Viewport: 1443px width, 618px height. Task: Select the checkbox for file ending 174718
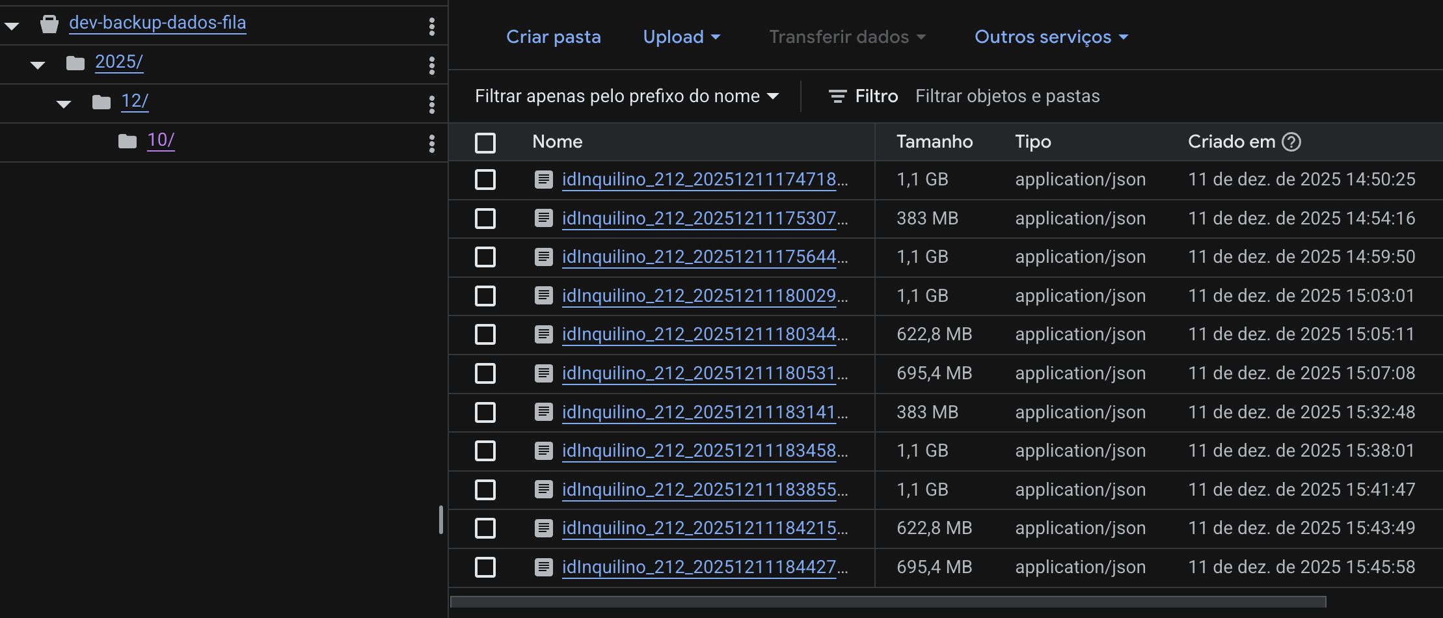tap(485, 180)
